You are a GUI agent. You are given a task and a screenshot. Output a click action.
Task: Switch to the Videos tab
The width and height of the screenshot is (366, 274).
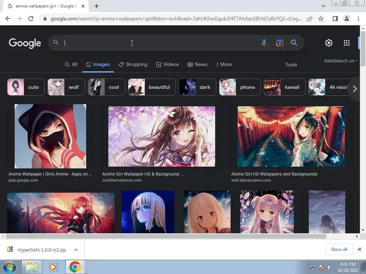click(167, 65)
